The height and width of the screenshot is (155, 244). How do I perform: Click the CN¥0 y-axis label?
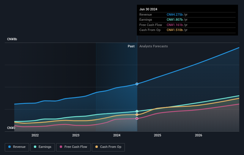pos(11,128)
